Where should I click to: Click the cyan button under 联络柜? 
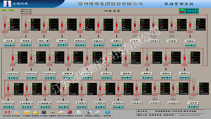coord(126,78)
